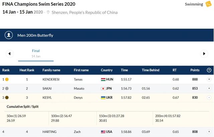Collapse the KESYL cumulative split details
The width and height of the screenshot is (214, 137).
(209, 98)
